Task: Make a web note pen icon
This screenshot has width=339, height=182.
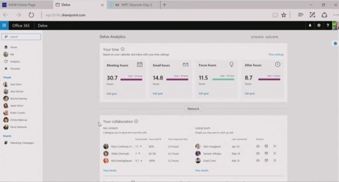Action: [x=312, y=15]
